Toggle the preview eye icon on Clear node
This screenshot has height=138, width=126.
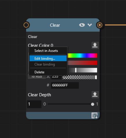(82, 25)
